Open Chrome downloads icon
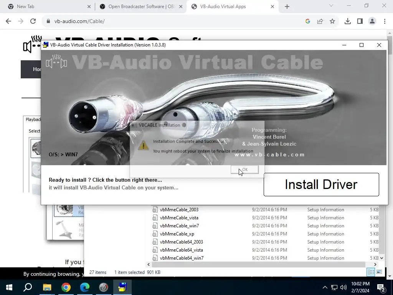This screenshot has width=393, height=295. click(348, 22)
